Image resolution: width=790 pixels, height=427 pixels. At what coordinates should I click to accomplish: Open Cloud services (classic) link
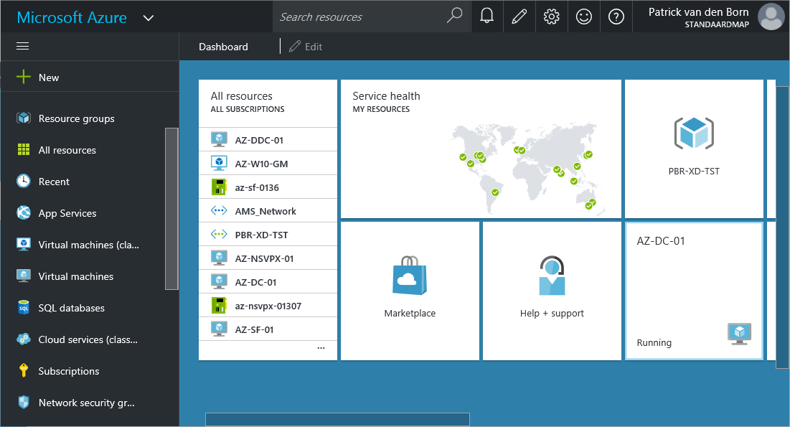tap(90, 339)
